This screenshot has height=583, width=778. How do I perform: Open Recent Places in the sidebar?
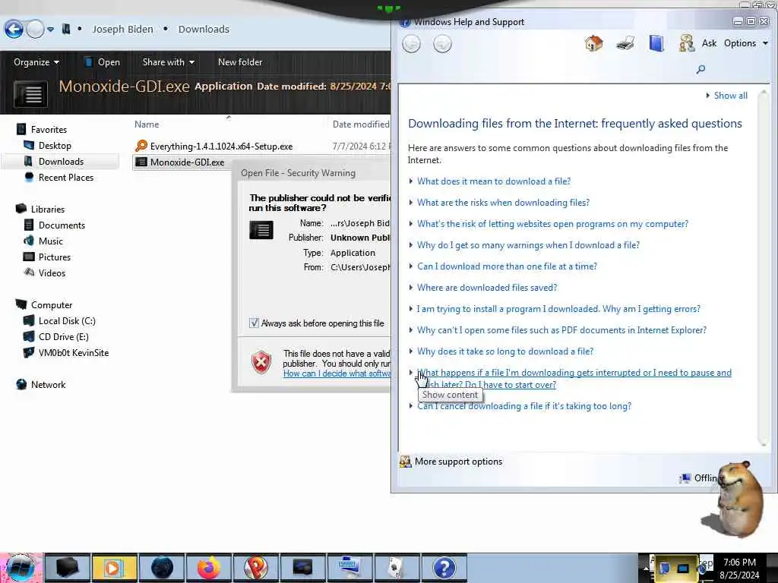pyautogui.click(x=66, y=177)
